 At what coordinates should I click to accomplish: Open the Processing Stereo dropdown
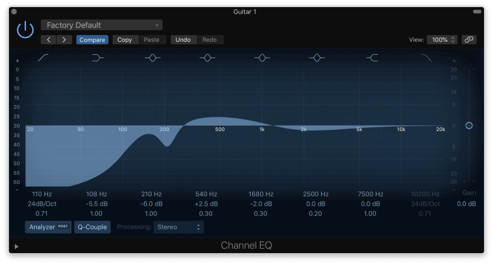point(179,227)
